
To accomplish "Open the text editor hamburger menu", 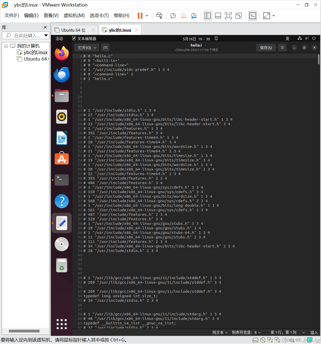I will coord(282,48).
